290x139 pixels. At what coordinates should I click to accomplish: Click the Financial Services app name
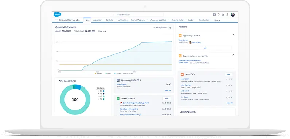[70, 20]
